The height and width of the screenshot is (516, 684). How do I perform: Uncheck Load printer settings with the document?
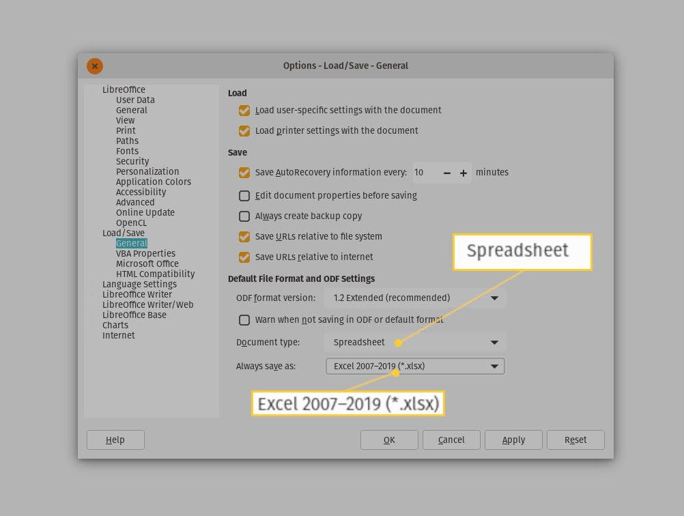pos(244,131)
